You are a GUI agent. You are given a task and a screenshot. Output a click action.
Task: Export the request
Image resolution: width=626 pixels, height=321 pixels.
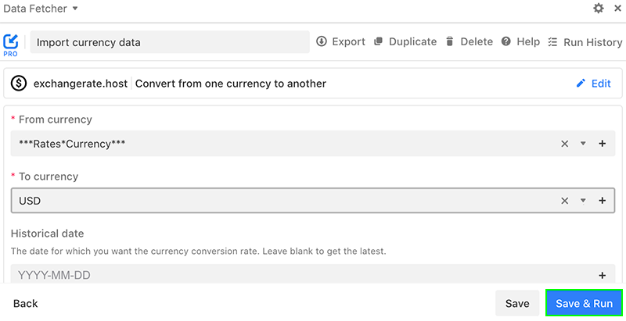(340, 42)
